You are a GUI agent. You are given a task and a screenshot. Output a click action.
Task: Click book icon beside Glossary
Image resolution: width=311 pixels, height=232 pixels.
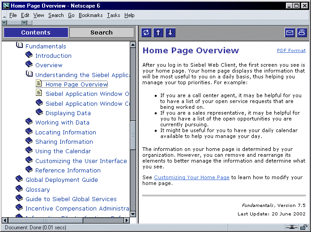[x=19, y=189]
